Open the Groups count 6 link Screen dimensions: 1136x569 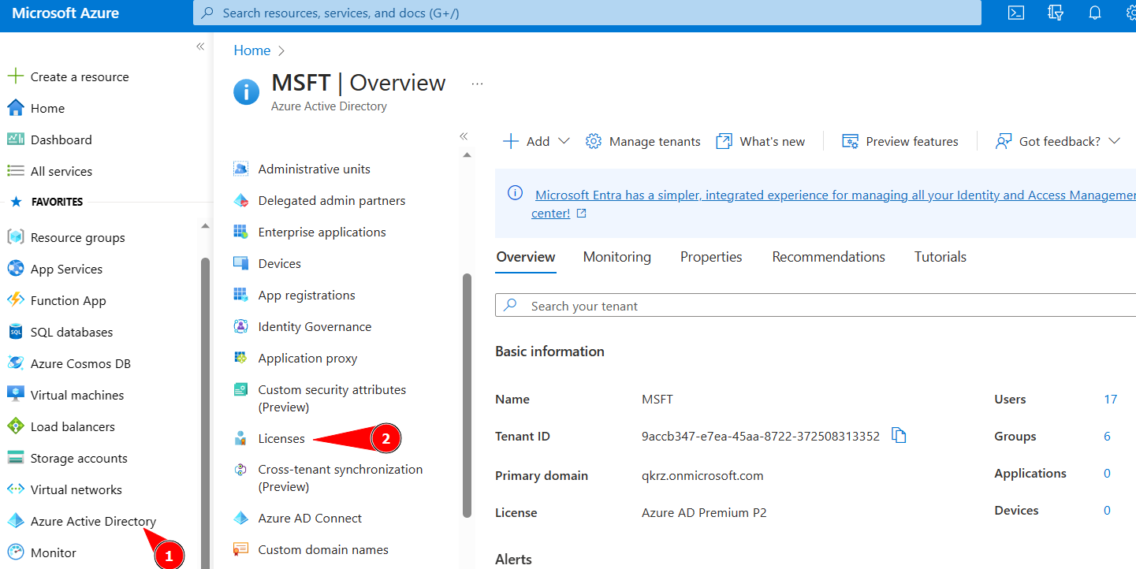[x=1107, y=436]
